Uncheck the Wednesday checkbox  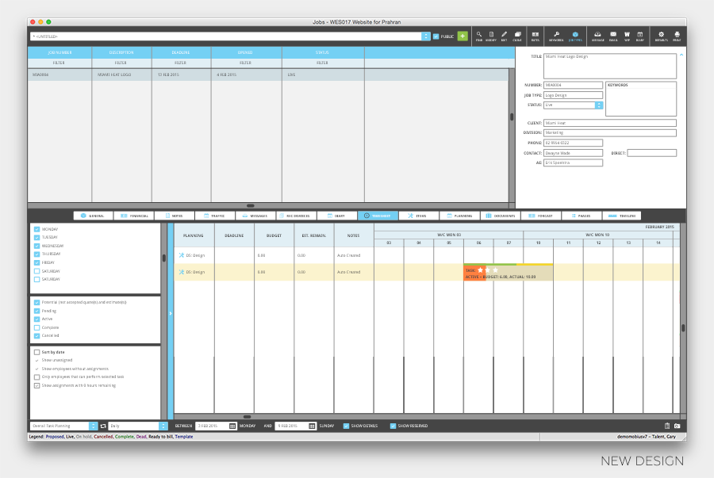[x=36, y=246]
